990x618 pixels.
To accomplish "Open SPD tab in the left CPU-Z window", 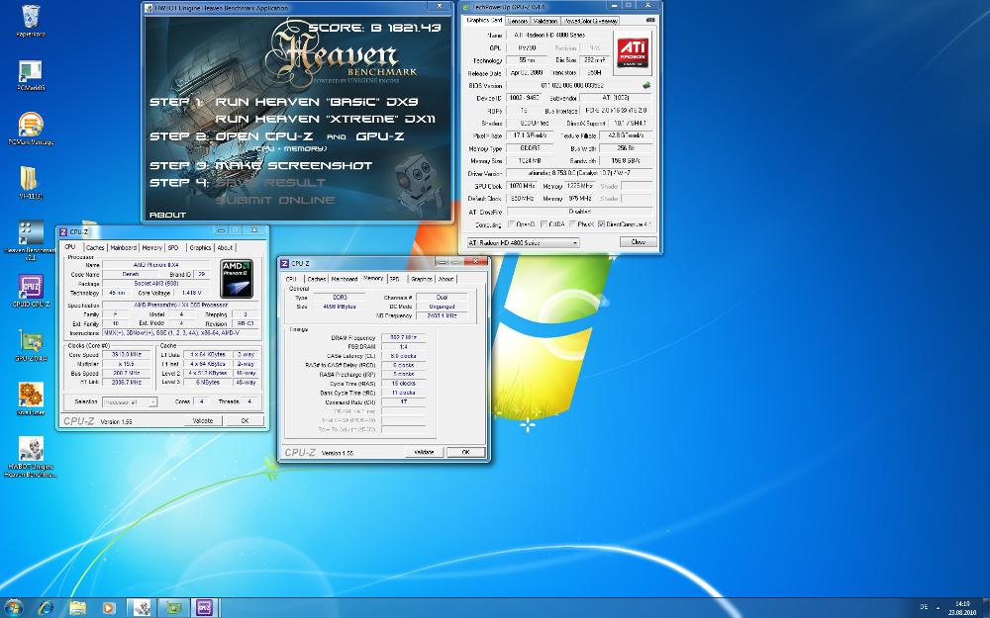I will point(173,248).
